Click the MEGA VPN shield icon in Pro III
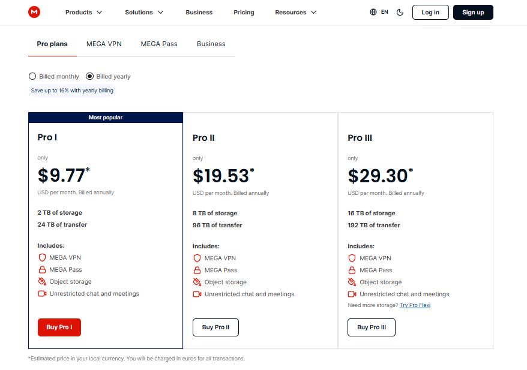Image resolution: width=527 pixels, height=370 pixels. [x=352, y=258]
